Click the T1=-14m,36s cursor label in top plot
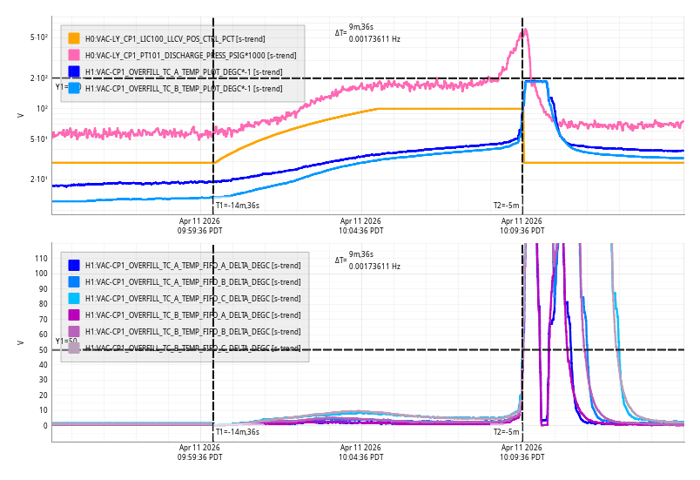The width and height of the screenshot is (700, 480). [238, 206]
